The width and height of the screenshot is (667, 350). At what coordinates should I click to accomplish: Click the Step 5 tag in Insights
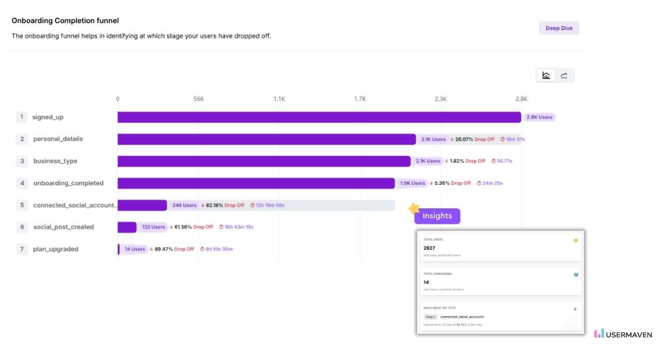tap(431, 317)
